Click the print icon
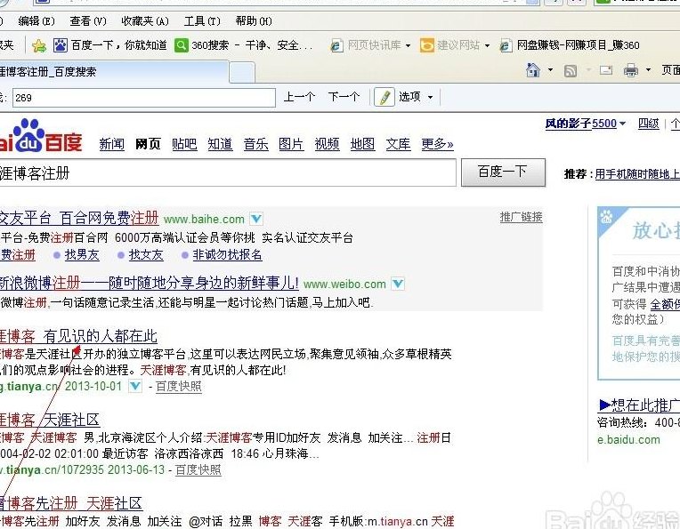This screenshot has width=680, height=529. [631, 70]
